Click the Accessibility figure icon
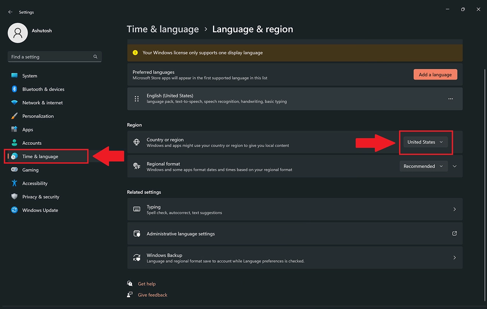 (x=14, y=183)
